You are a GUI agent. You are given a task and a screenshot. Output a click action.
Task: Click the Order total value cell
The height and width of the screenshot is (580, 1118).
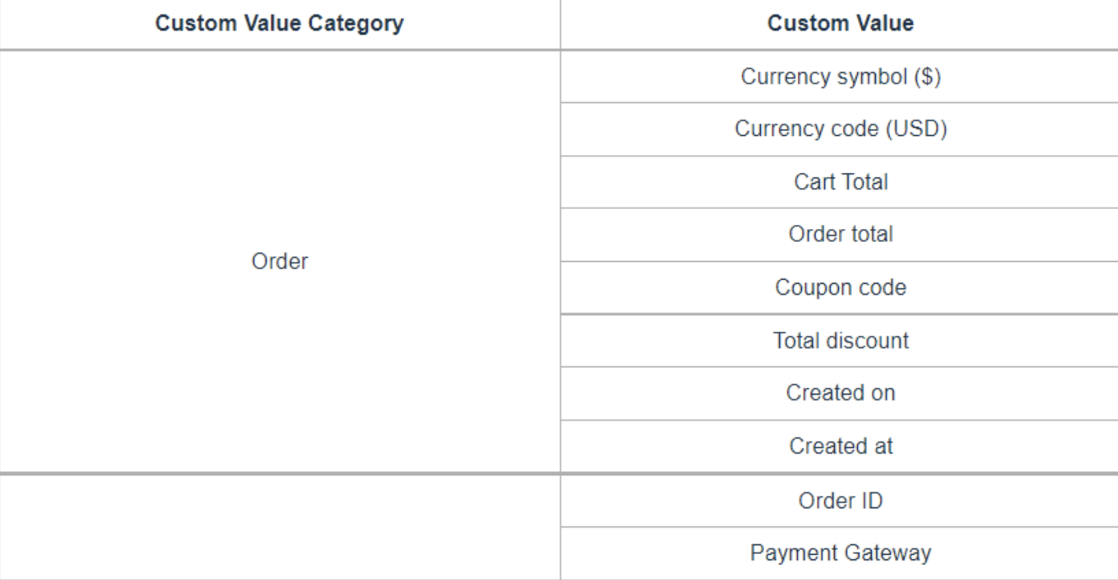click(840, 234)
